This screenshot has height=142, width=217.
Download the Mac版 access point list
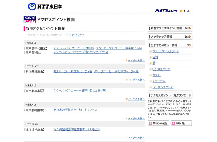click(181, 123)
